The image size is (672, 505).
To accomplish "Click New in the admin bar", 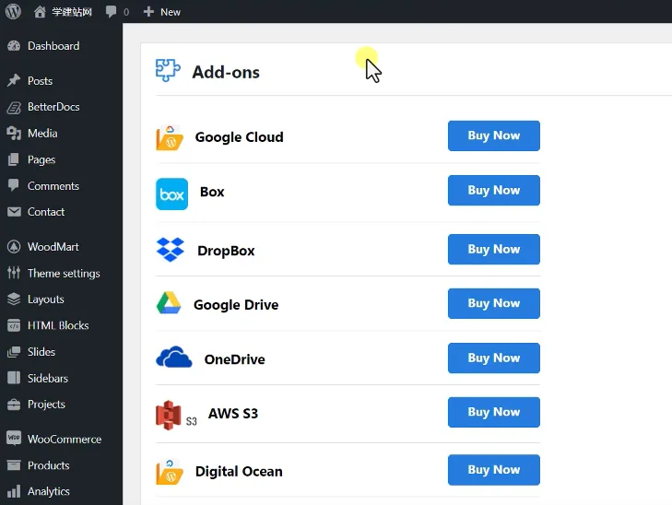I will 171,12.
